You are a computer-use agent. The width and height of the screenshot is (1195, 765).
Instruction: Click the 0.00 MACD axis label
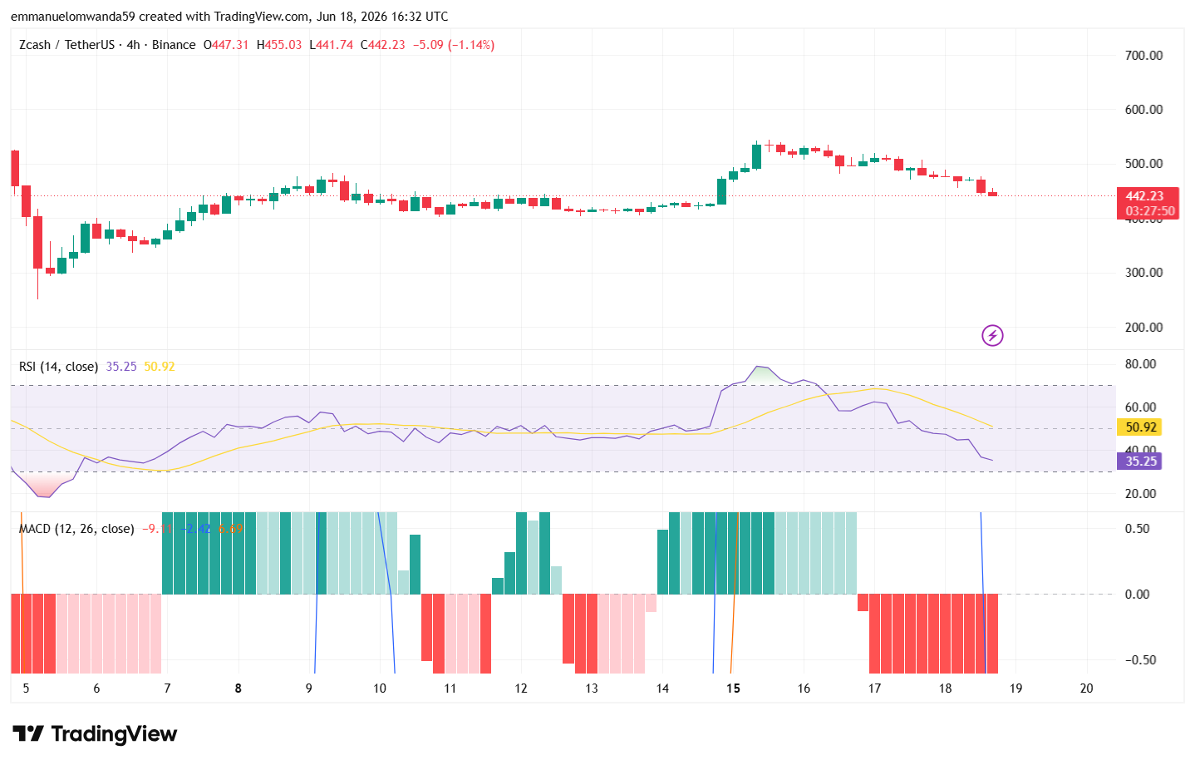tap(1137, 595)
